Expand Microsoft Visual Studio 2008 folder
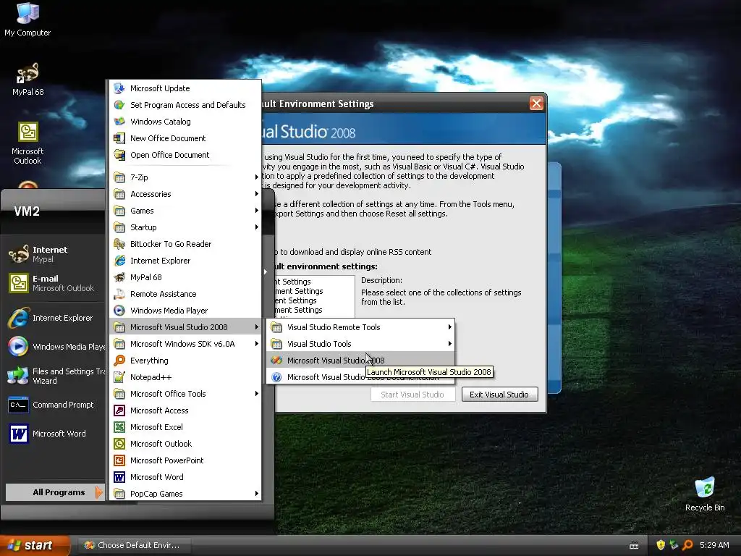741x556 pixels. (x=185, y=327)
